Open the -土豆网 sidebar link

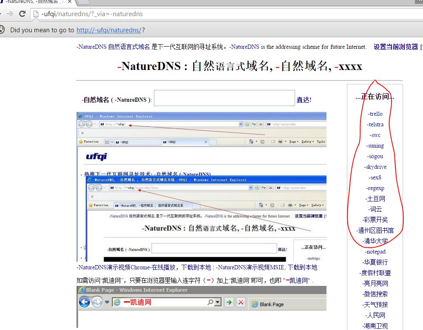tap(375, 199)
